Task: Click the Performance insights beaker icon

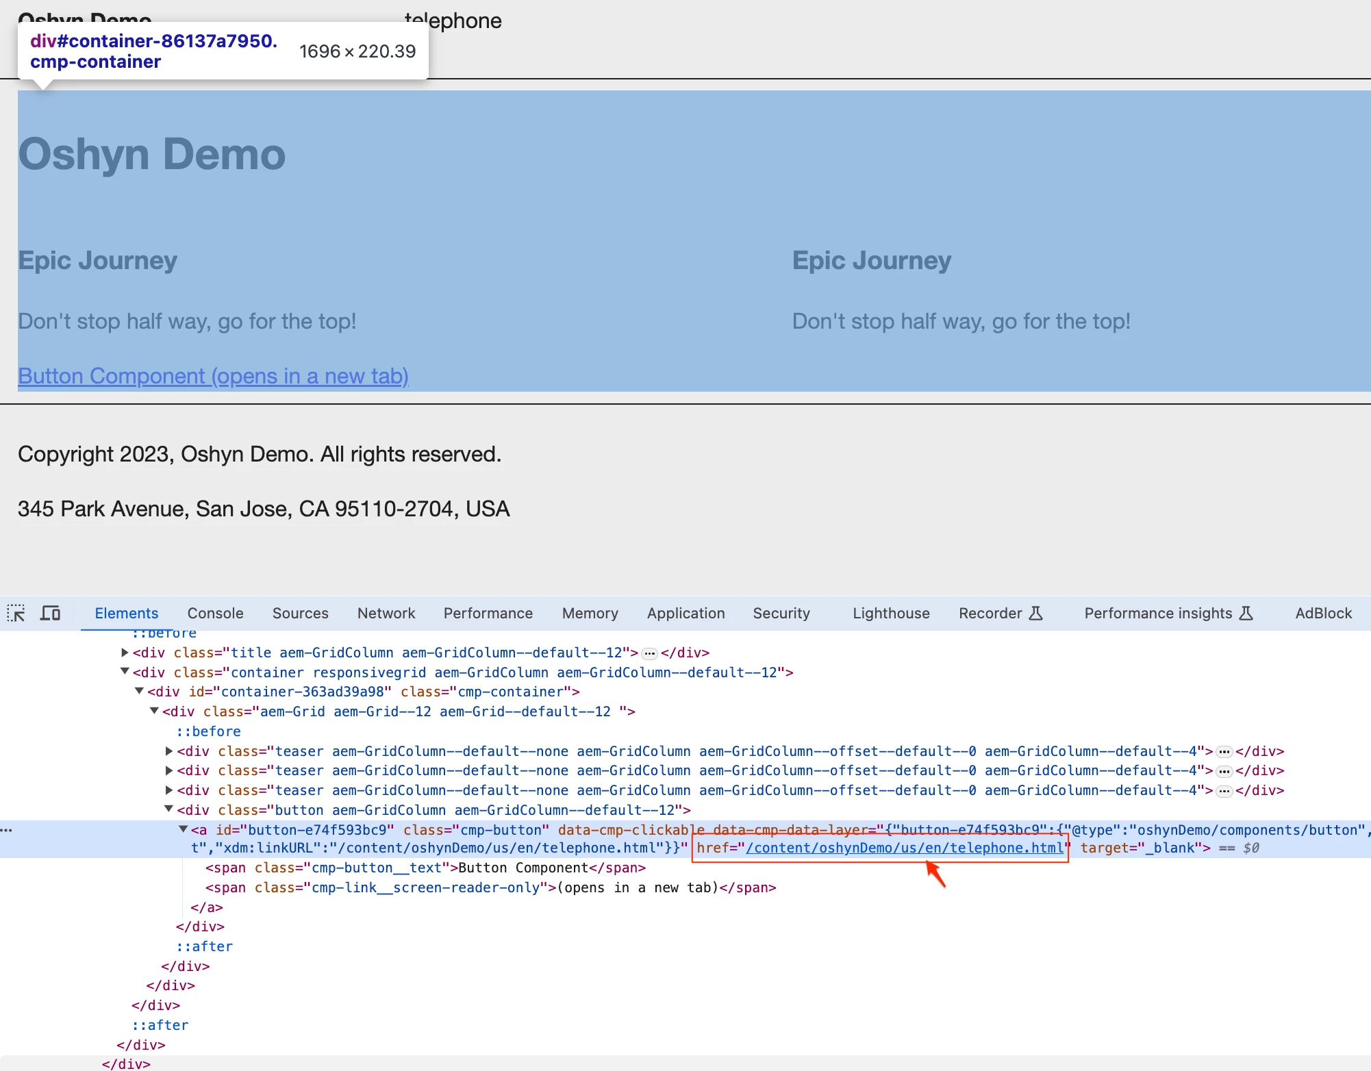Action: click(x=1246, y=613)
